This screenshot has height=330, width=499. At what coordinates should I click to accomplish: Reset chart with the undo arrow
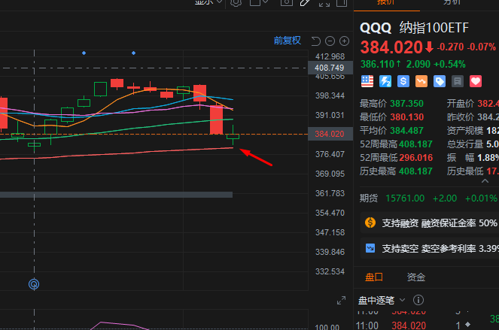(x=316, y=41)
